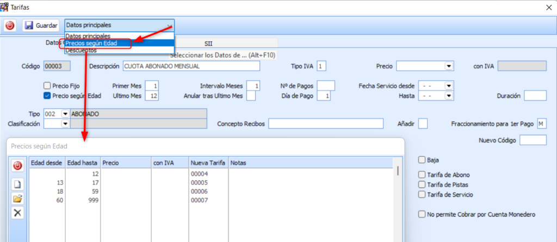This screenshot has width=557, height=242.
Task: Choose Descuentos option in the dropdown list
Action: pyautogui.click(x=82, y=50)
